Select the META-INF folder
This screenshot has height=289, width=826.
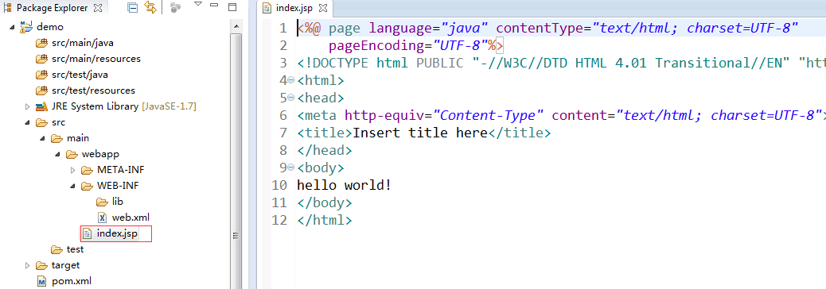pyautogui.click(x=121, y=170)
